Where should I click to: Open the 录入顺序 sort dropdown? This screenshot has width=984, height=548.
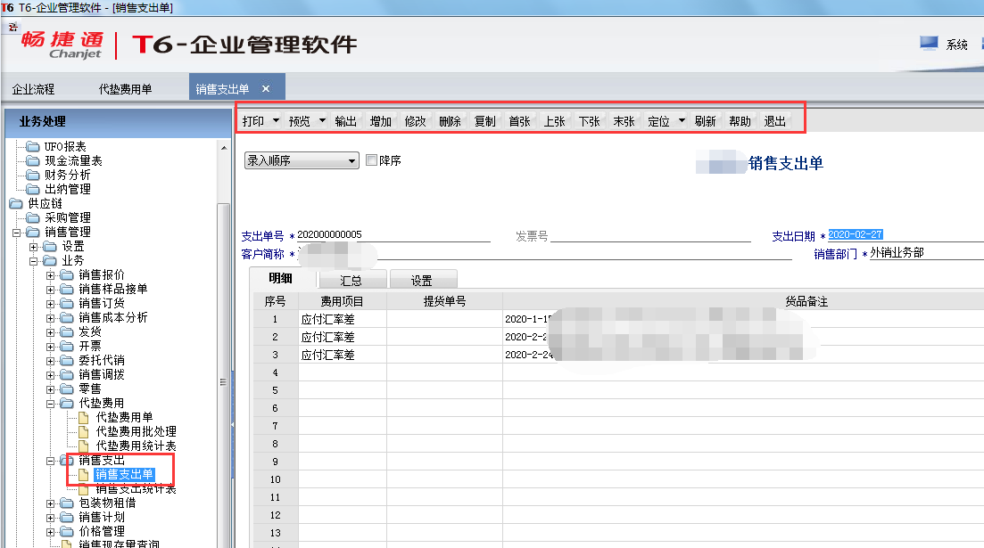(302, 160)
